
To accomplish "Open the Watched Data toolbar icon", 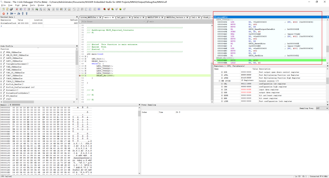I will click(48, 9).
